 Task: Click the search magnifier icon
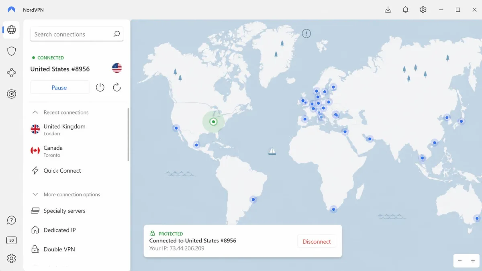click(116, 34)
